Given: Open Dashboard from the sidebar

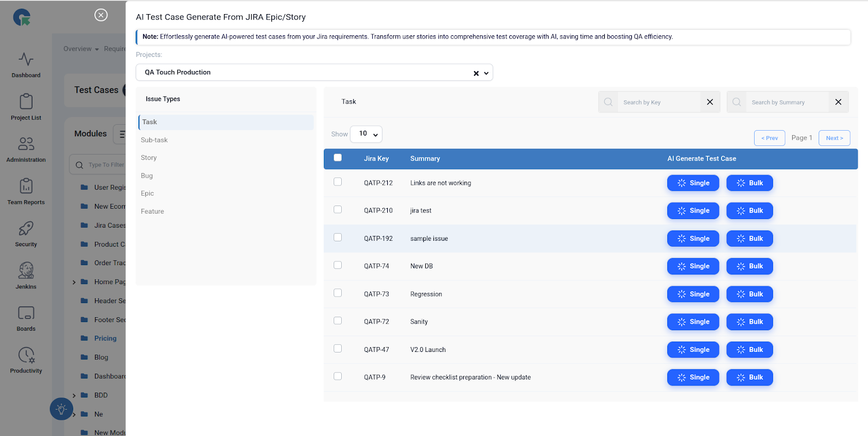Looking at the screenshot, I should pos(26,65).
